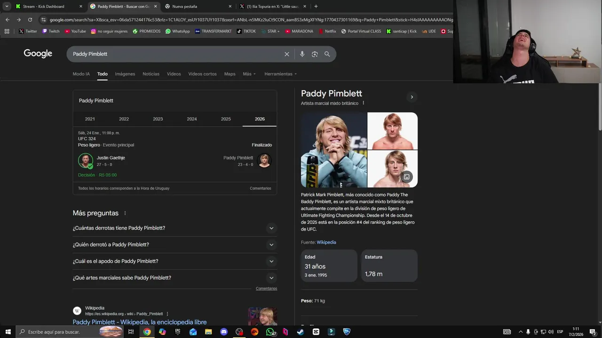Open knowledge panel next arrow

412,97
